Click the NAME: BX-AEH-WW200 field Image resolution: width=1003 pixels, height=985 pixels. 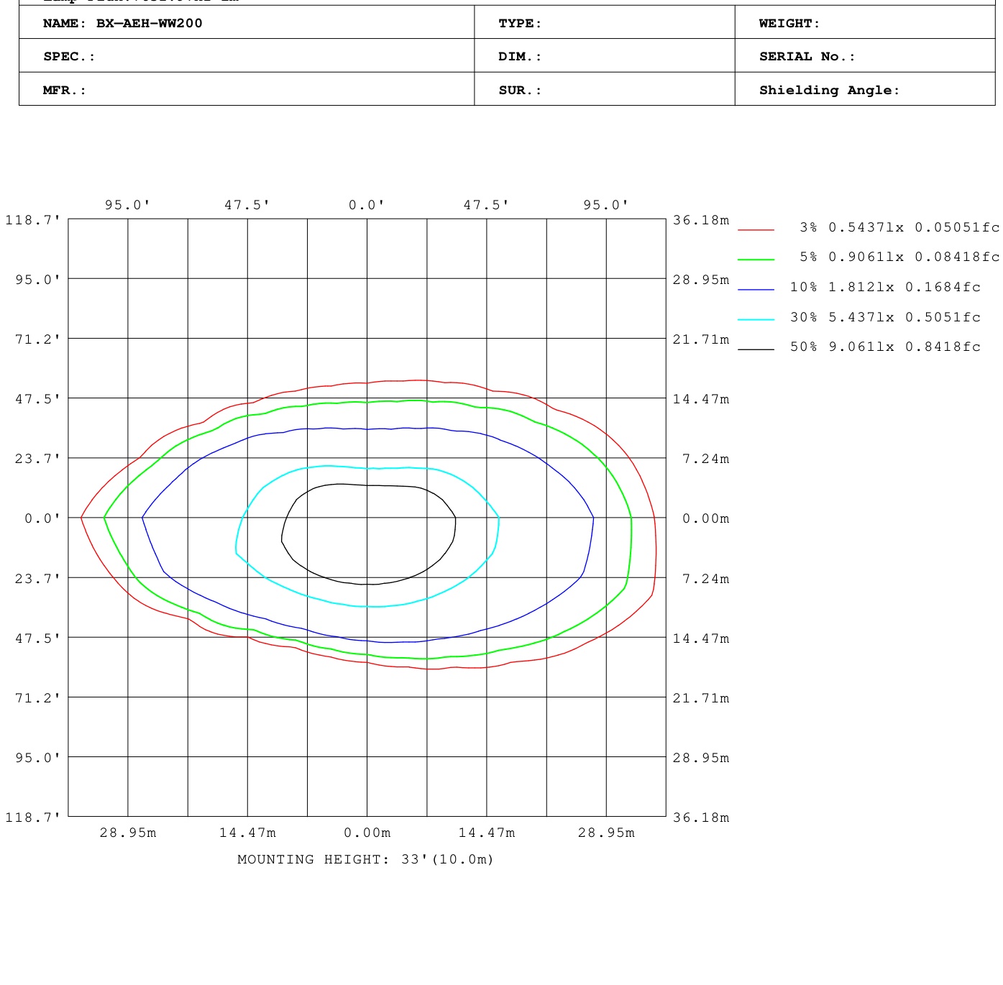pos(247,22)
